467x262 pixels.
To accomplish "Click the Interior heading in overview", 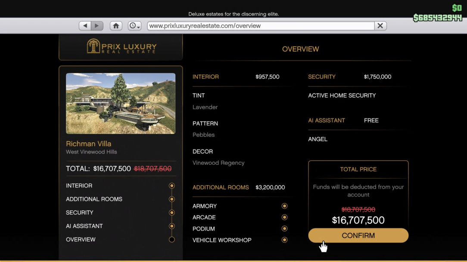I will (x=205, y=77).
